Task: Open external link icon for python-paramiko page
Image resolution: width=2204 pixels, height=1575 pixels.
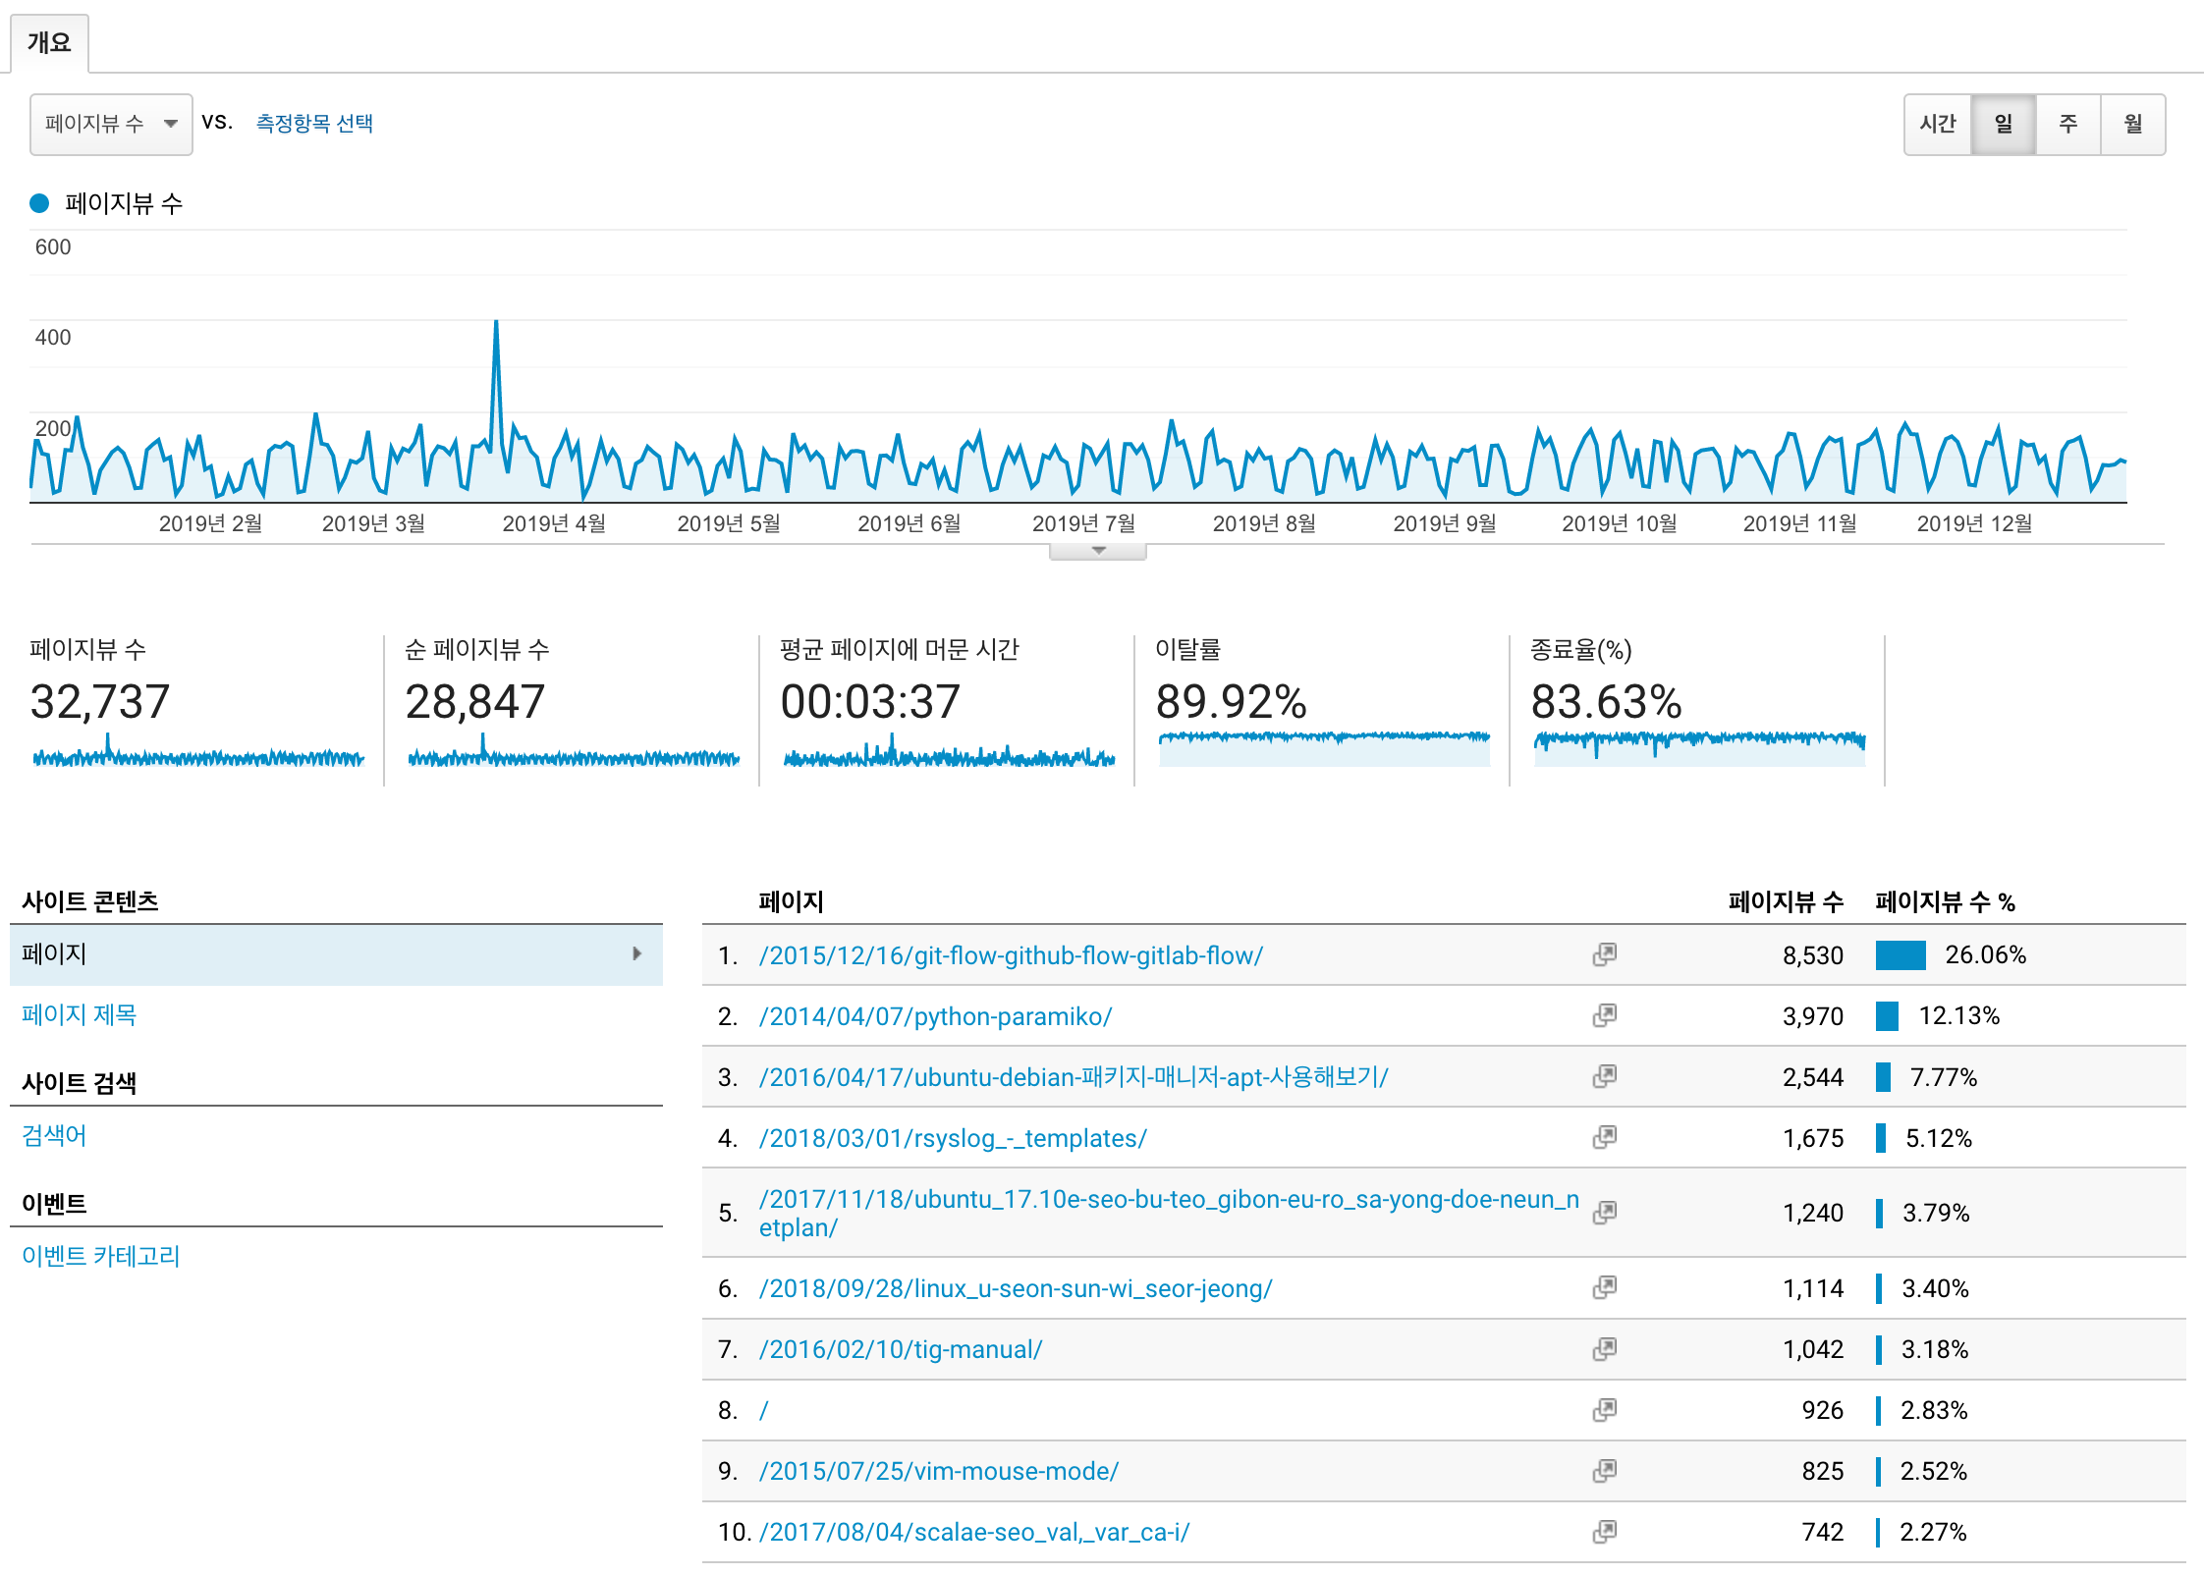Action: (x=1605, y=1015)
